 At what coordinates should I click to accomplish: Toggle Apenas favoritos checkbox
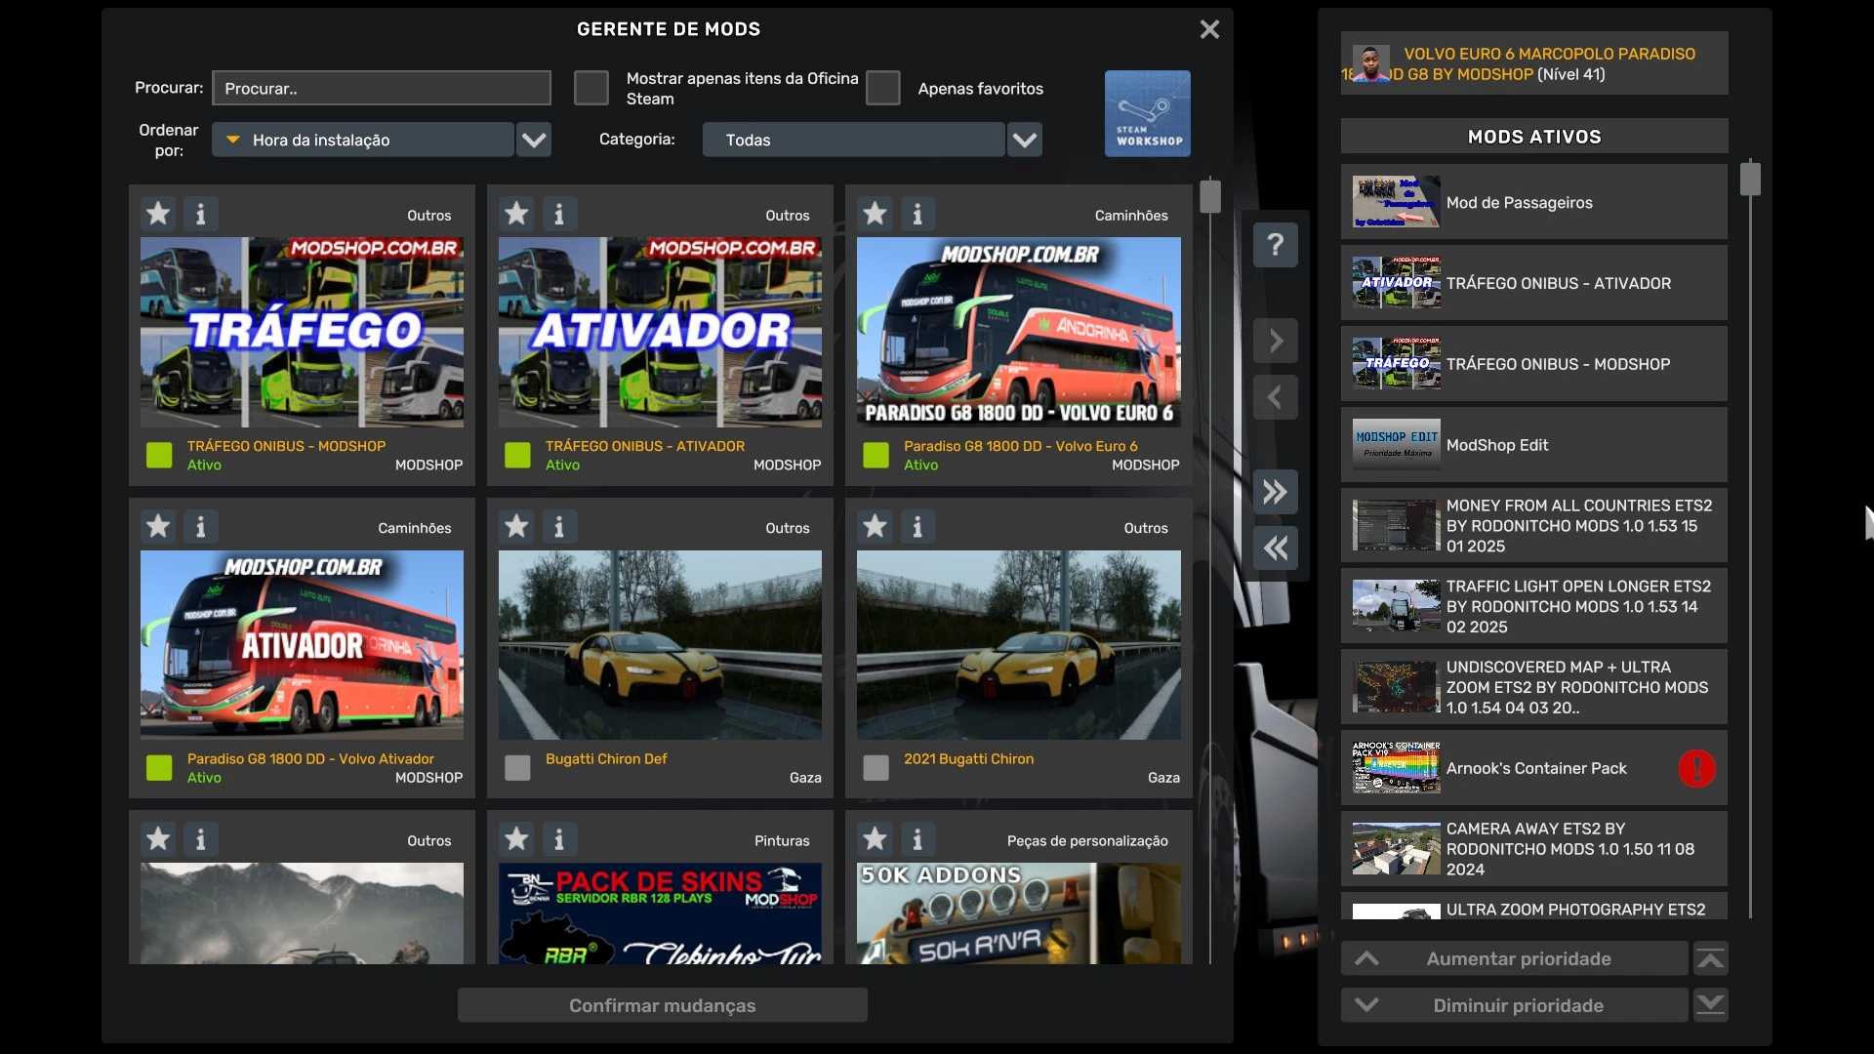pos(882,88)
